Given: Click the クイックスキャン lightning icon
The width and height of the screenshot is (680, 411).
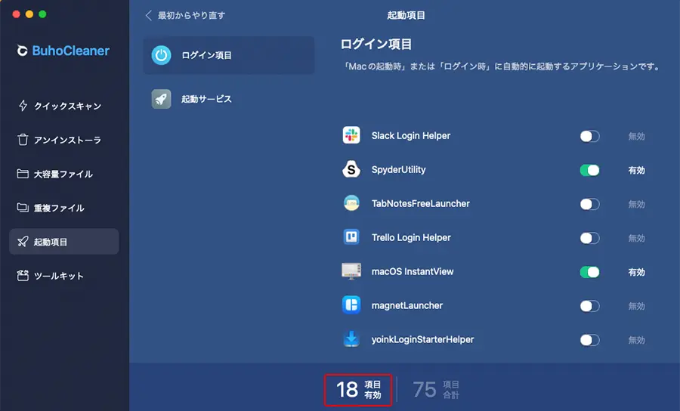Looking at the screenshot, I should click(23, 106).
